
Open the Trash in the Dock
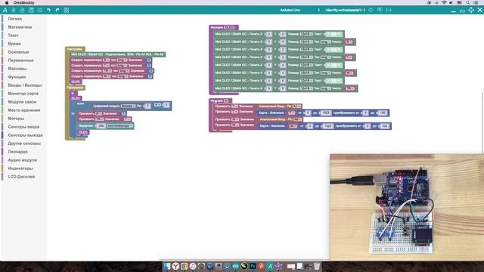[x=317, y=266]
